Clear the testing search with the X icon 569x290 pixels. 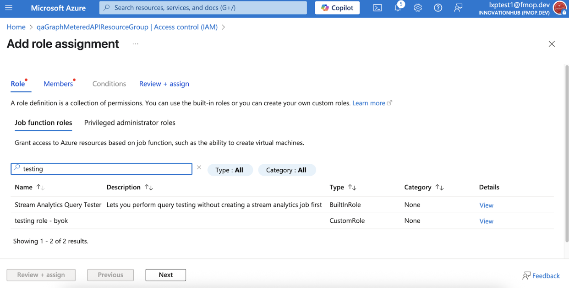click(199, 168)
